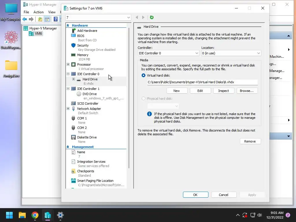296x222 pixels.
Task: Select the Smart Paging File Location icon
Action: pos(73,181)
